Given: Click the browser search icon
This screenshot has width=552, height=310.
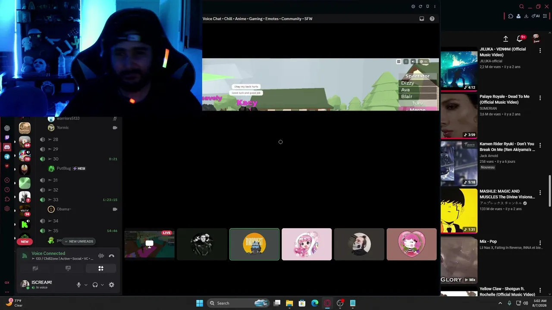Looking at the screenshot, I should coord(521,6).
